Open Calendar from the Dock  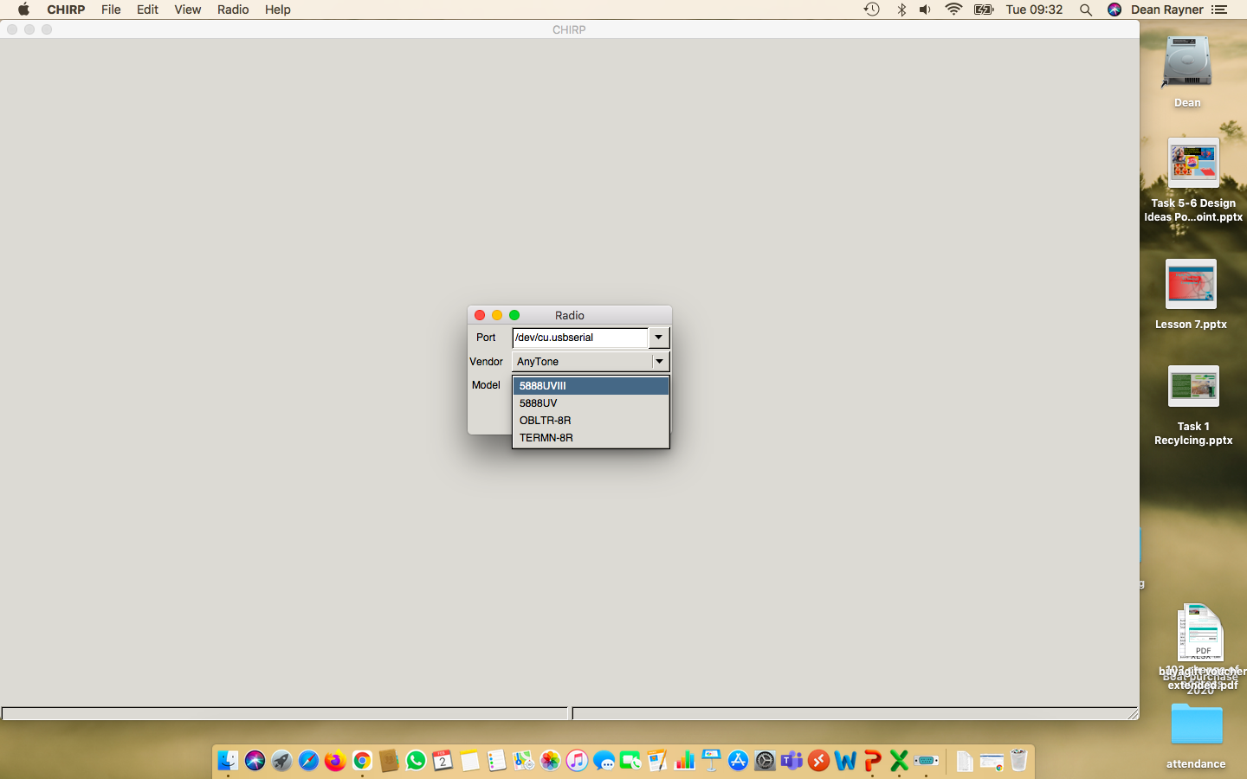(443, 761)
